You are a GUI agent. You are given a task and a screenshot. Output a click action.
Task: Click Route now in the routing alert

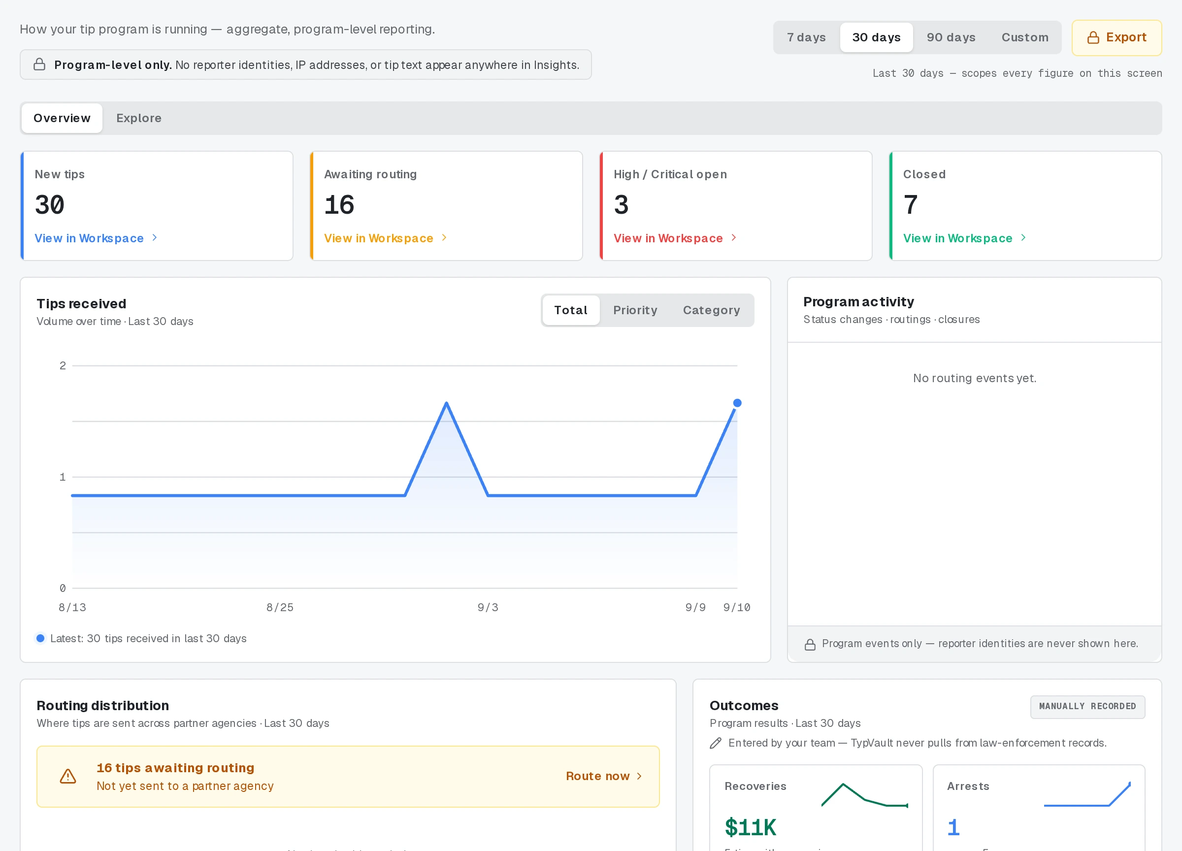(x=604, y=777)
